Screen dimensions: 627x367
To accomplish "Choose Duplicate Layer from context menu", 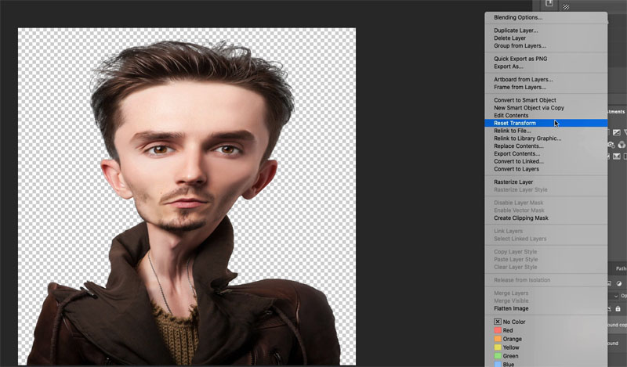I will [516, 31].
